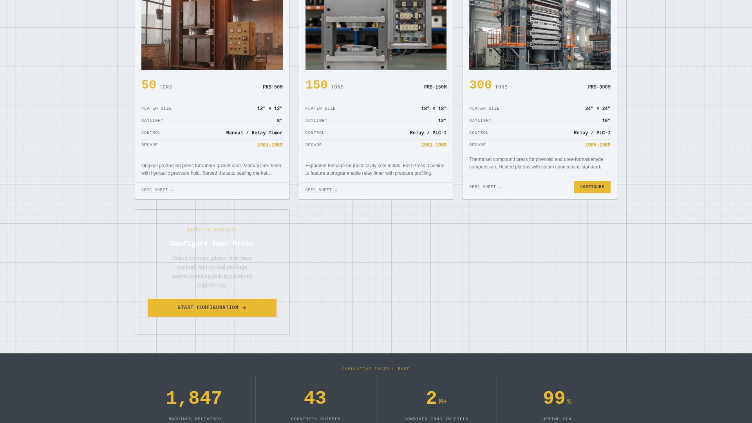Open the PRS-300M press photo
This screenshot has width=752, height=423.
coord(539,34)
